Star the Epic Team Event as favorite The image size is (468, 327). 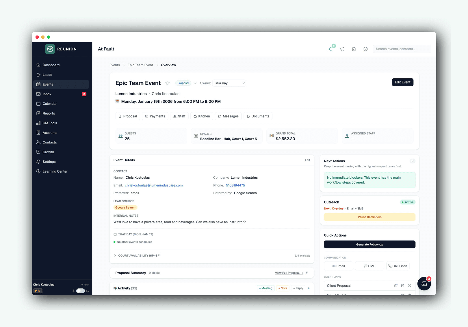click(168, 83)
